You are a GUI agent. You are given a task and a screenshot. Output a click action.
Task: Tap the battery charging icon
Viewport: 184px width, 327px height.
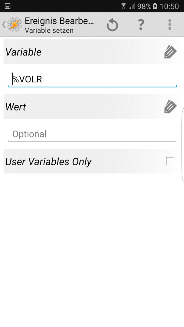[x=155, y=6]
